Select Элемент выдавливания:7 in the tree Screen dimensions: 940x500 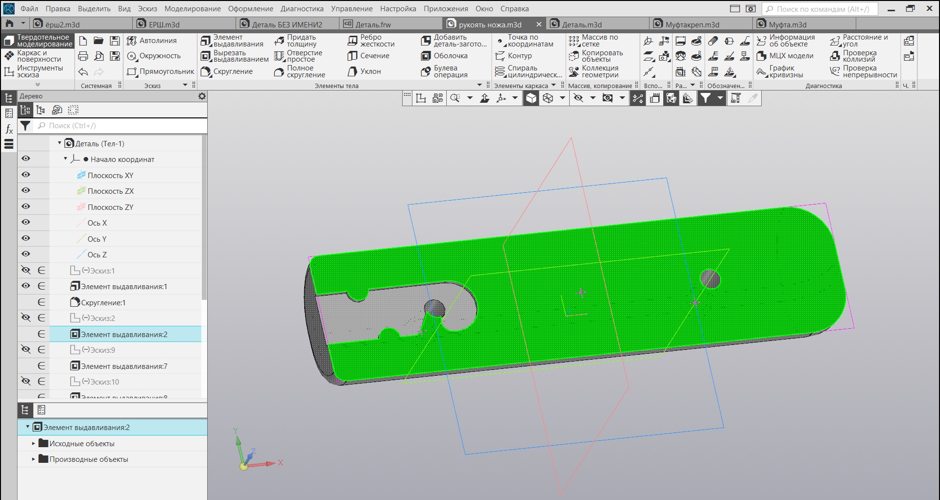tap(124, 366)
